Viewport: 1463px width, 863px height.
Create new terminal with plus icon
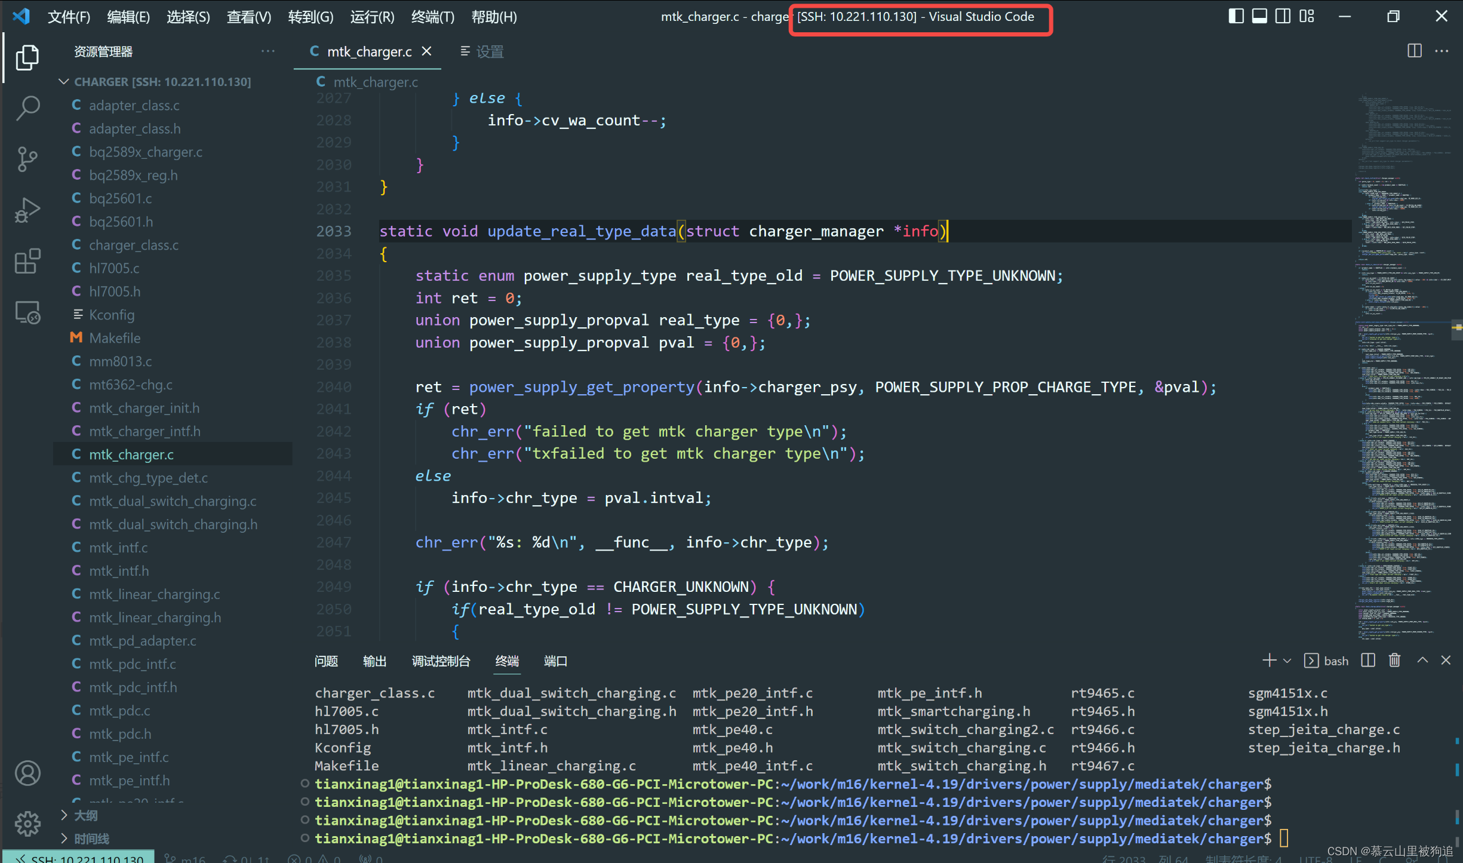click(1268, 660)
